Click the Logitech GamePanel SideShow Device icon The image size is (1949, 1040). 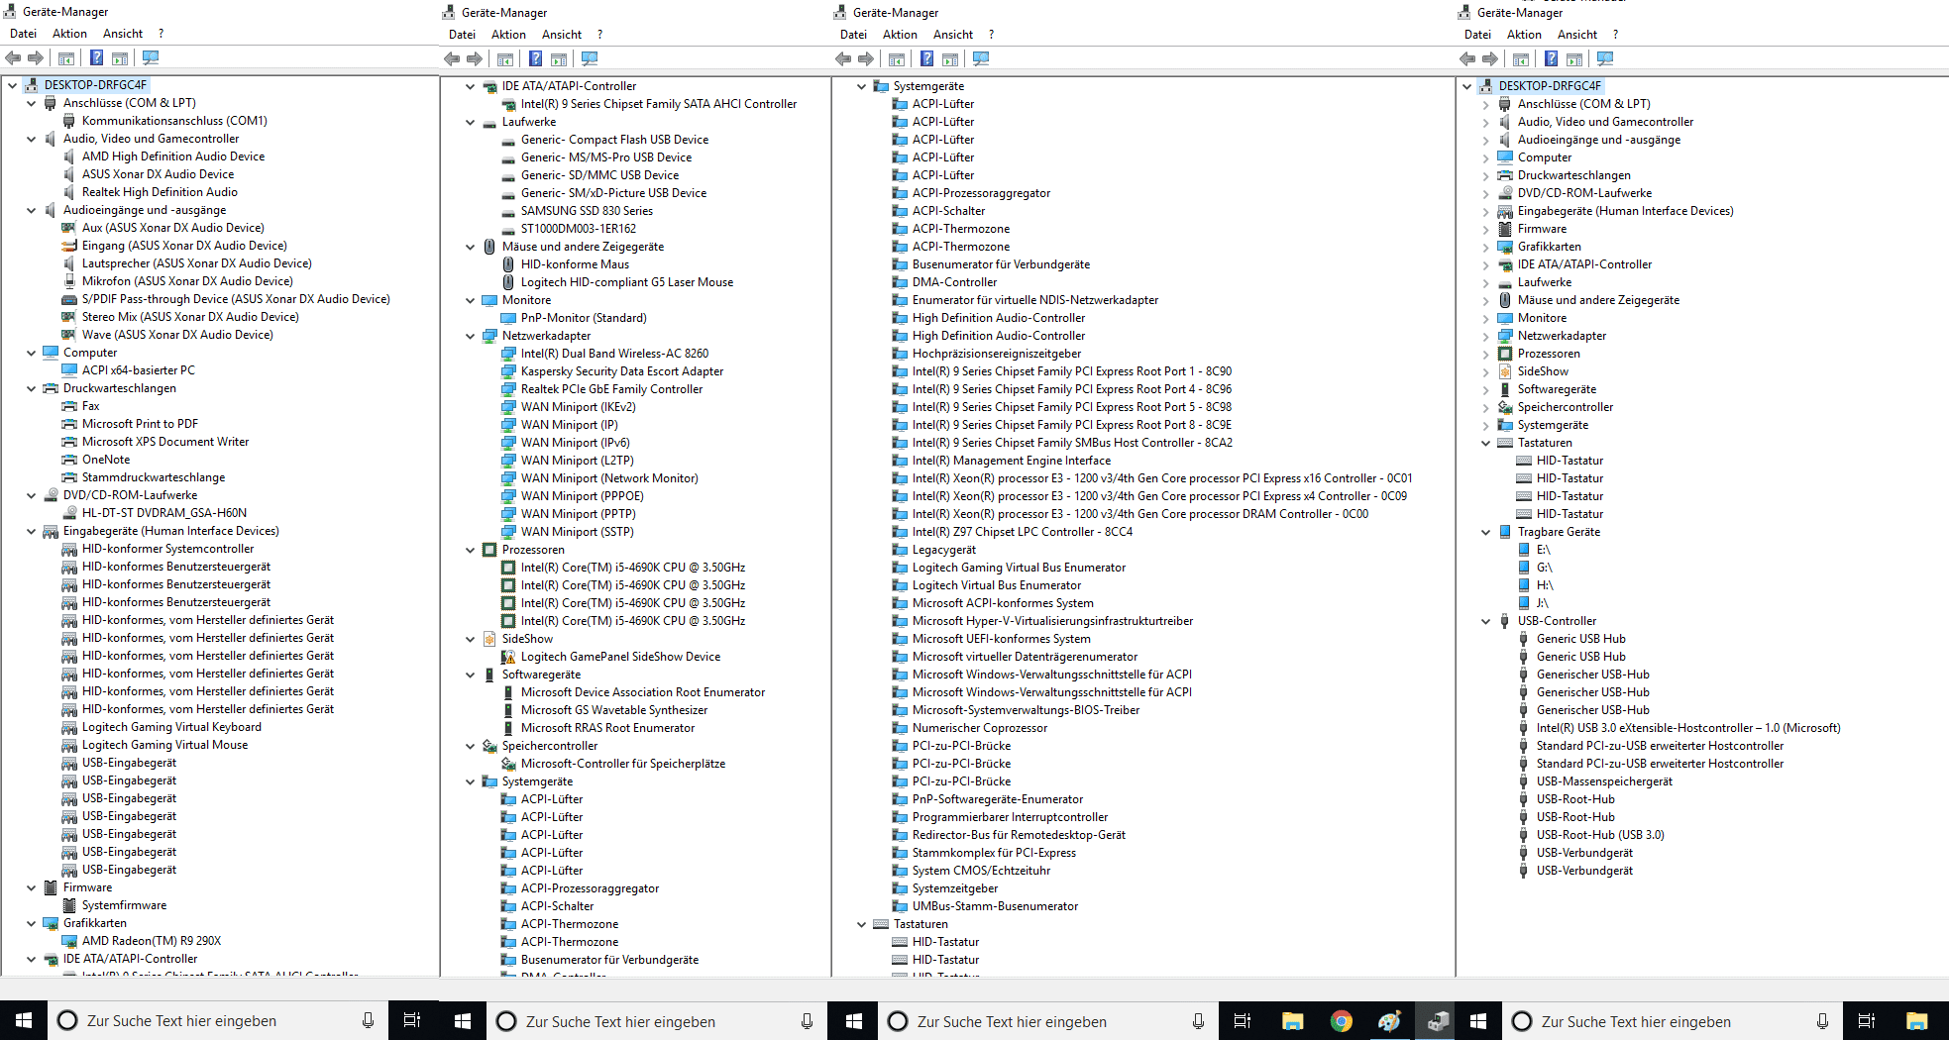tap(508, 657)
